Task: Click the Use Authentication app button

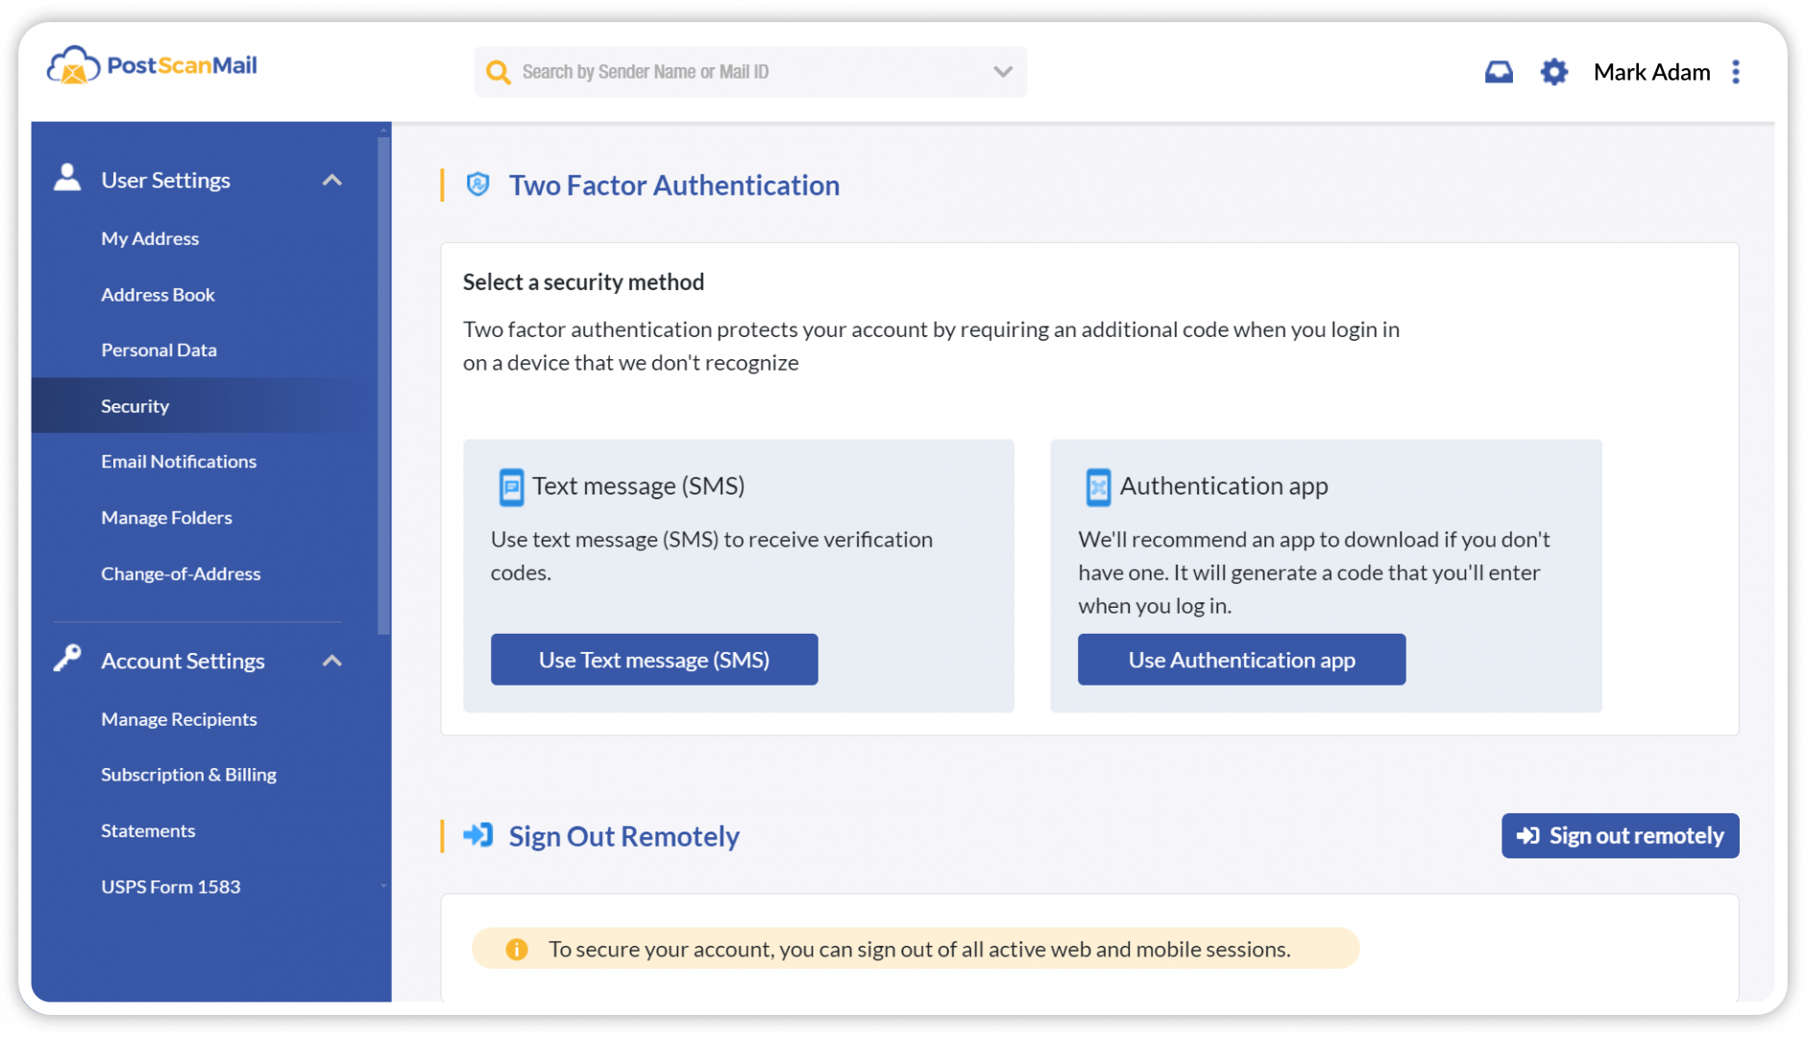Action: [1241, 660]
